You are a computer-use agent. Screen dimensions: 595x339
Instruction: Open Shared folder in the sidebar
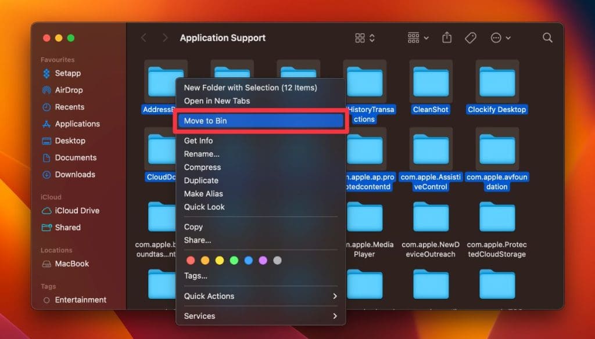click(61, 228)
